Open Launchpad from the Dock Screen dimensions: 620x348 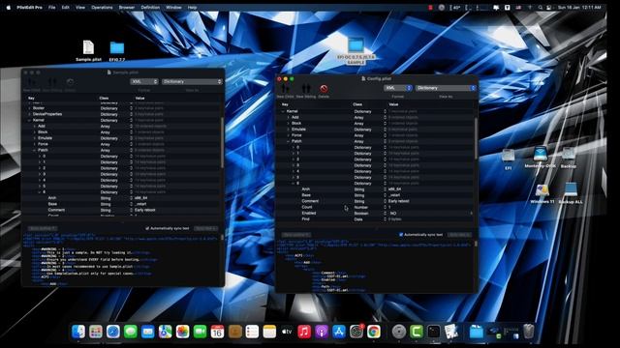pyautogui.click(x=96, y=332)
